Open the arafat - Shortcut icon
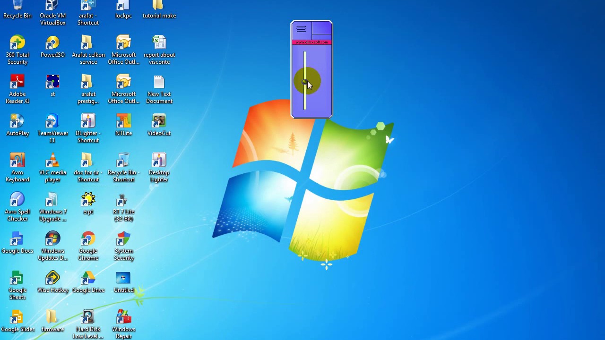Viewport: 605px width, 340px height. [88, 13]
